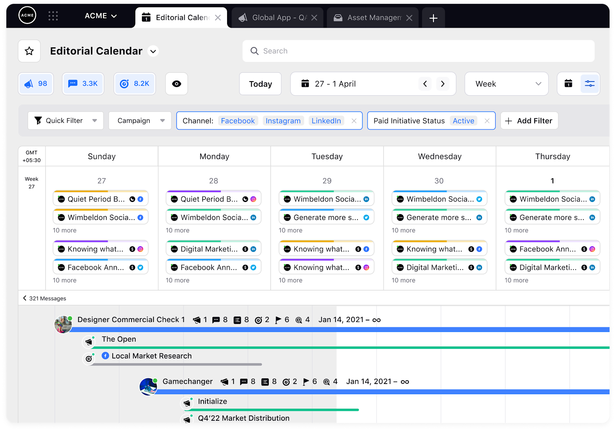This screenshot has height=431, width=615.
Task: Click the ACME logo icon
Action: tap(27, 15)
